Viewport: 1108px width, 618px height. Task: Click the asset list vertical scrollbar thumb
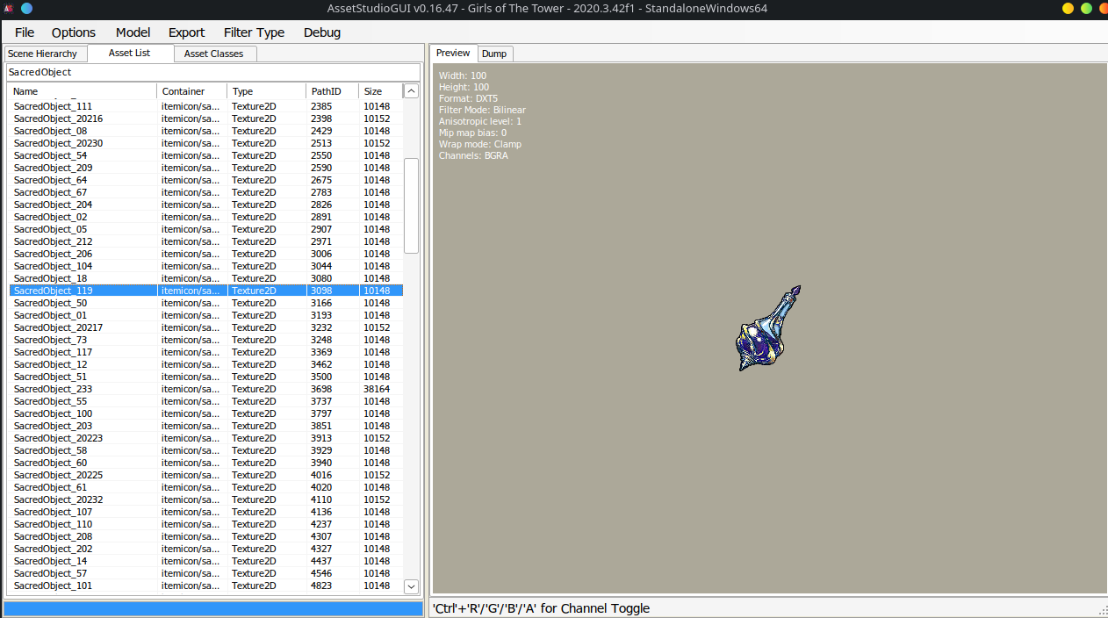pos(411,205)
